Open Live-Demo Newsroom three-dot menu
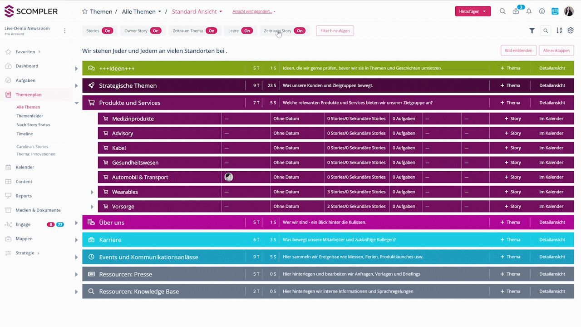 [x=64, y=31]
